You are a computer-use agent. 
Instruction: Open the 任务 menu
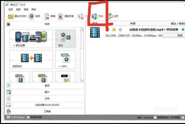point(10,9)
